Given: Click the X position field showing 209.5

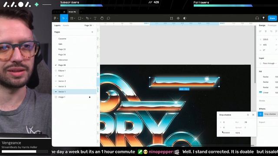Looking at the screenshot, I should [265, 39].
